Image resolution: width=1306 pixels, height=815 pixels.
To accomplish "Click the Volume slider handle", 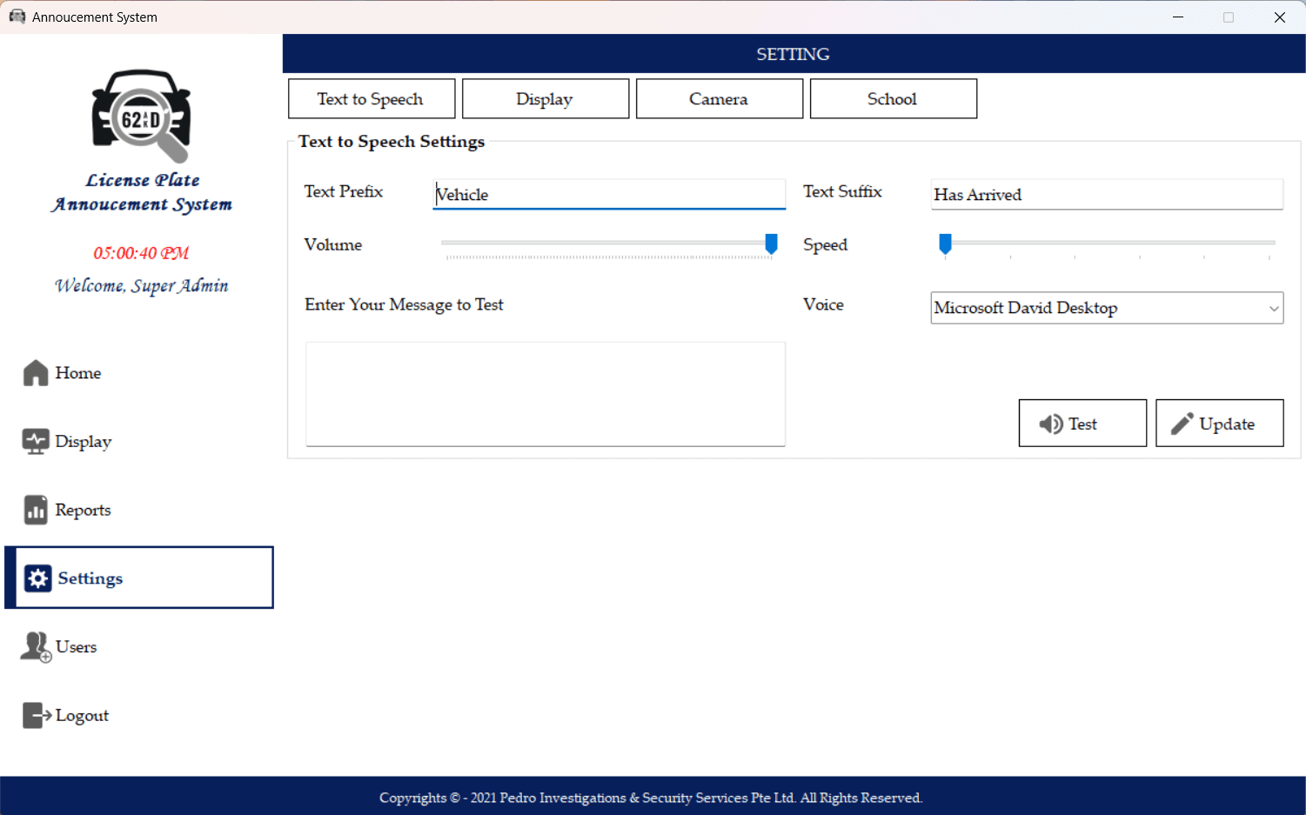I will [x=771, y=244].
